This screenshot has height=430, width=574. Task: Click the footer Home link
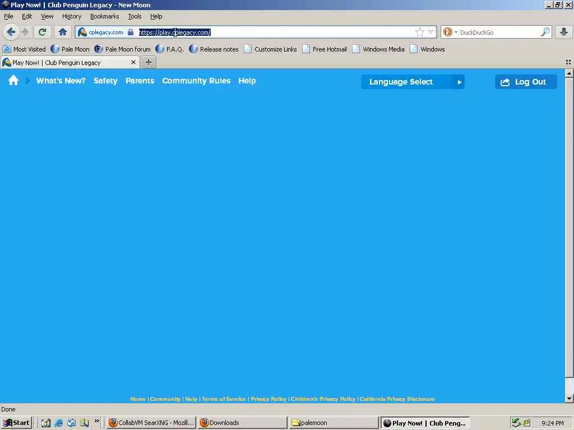pos(138,399)
